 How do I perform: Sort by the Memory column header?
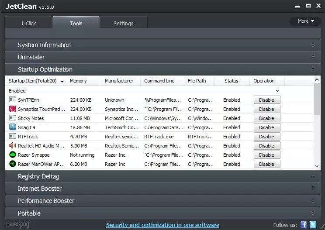tap(83, 81)
